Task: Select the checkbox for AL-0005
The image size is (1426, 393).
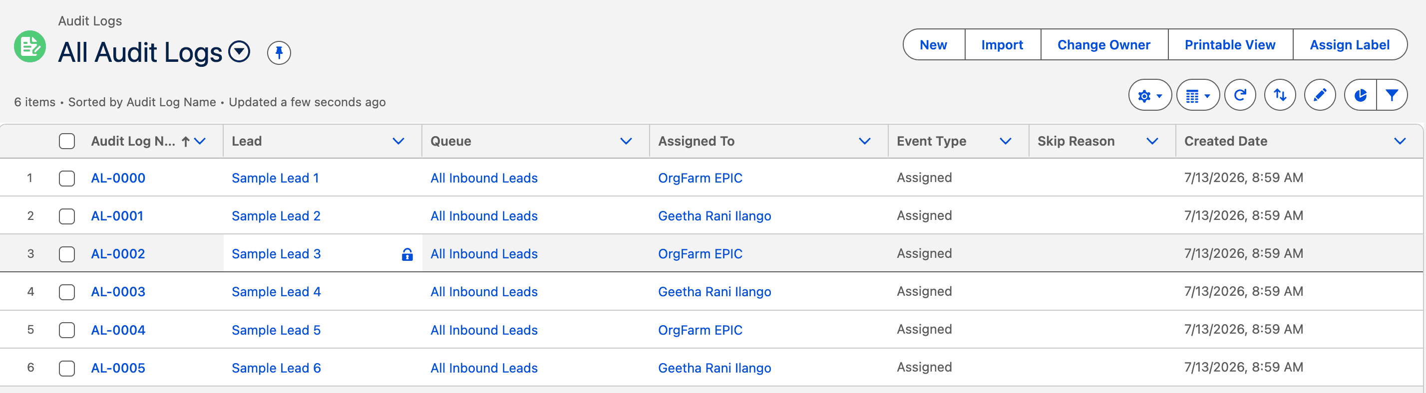Action: (x=67, y=368)
